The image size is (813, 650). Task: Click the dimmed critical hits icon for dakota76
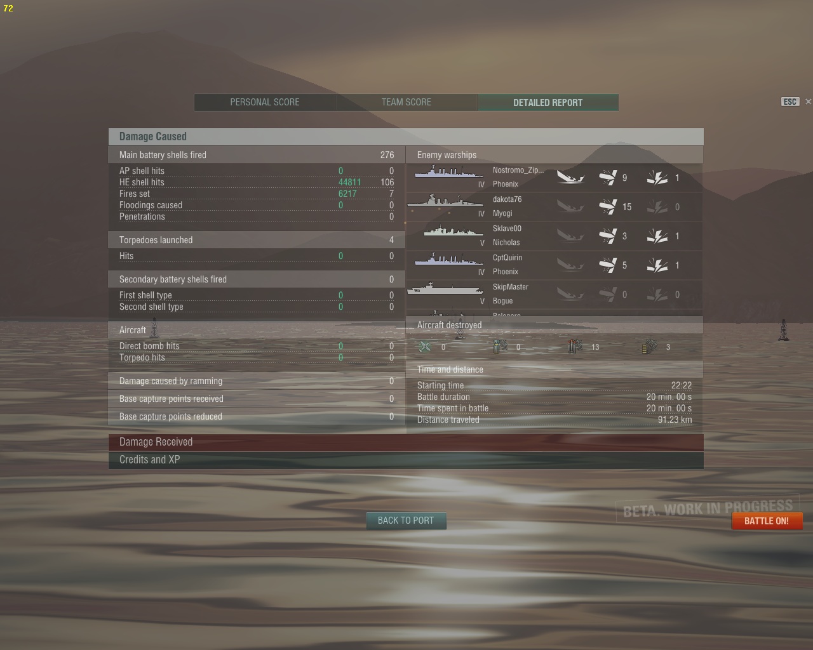pos(657,207)
